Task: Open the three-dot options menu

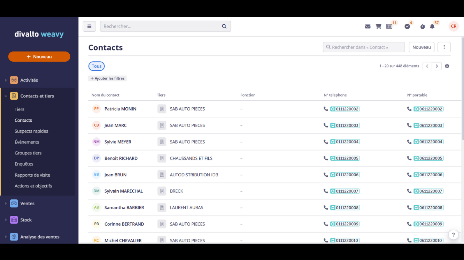Action: pos(444,47)
